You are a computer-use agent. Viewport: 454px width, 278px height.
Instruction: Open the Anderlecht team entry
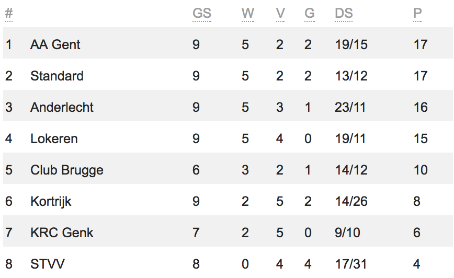pos(62,107)
